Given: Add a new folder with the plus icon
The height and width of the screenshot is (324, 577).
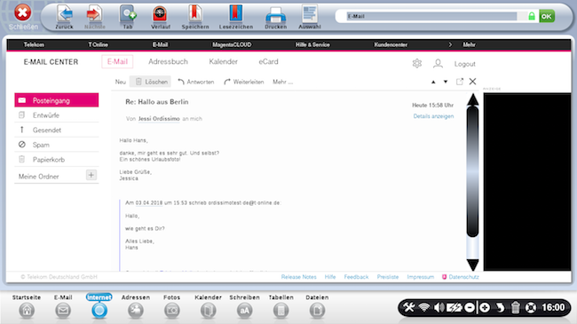Looking at the screenshot, I should tap(91, 175).
